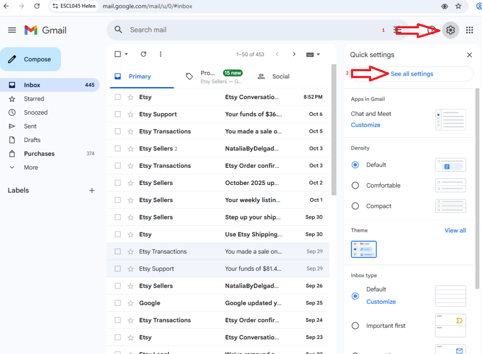
Task: Open the Settings gear icon
Action: pos(451,30)
